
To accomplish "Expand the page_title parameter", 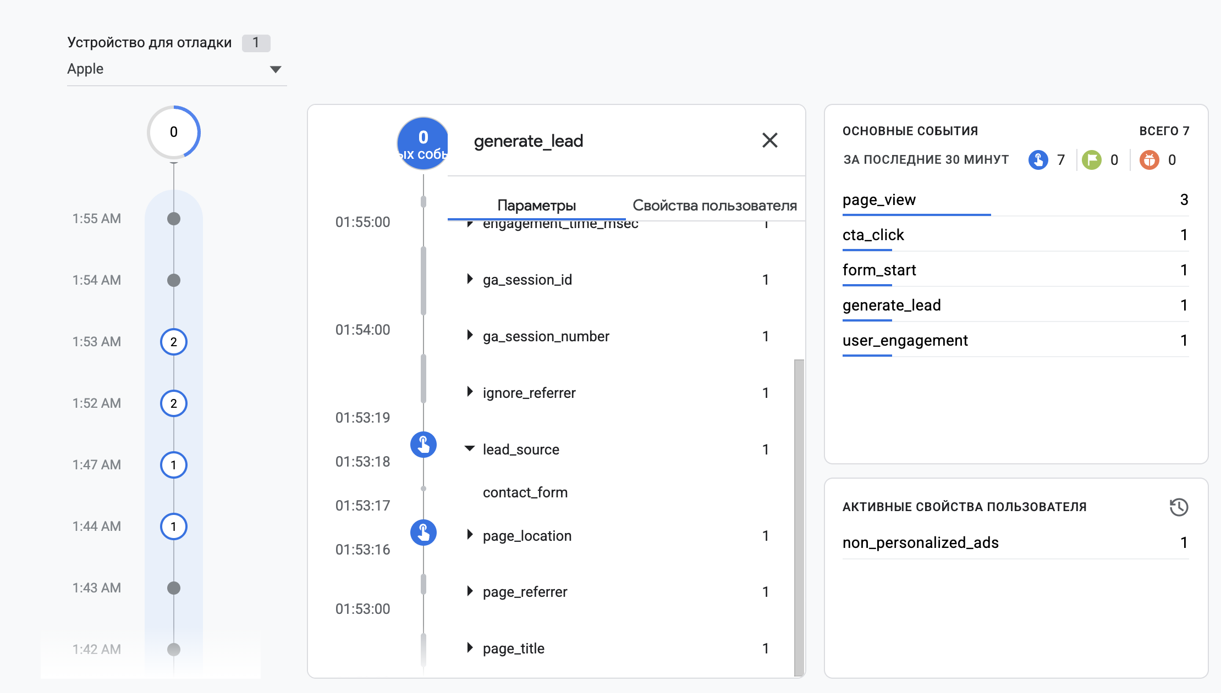I will coord(470,648).
